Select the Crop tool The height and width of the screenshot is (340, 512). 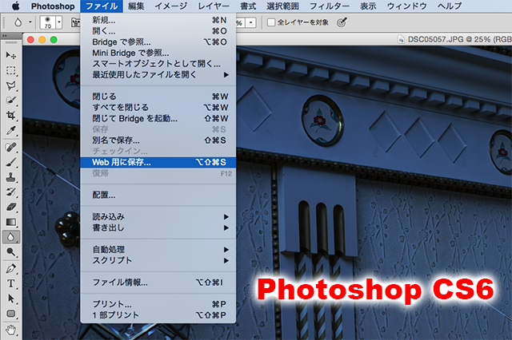click(x=10, y=115)
